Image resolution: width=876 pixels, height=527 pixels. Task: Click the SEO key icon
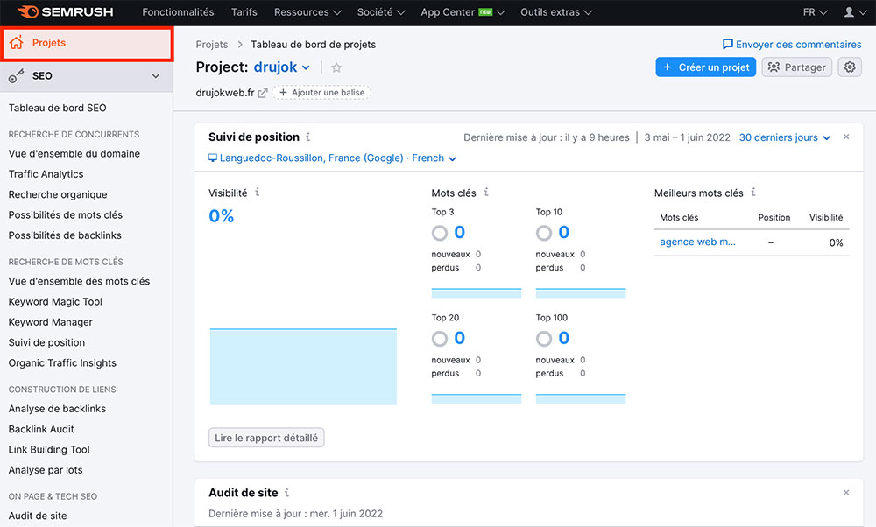(16, 76)
